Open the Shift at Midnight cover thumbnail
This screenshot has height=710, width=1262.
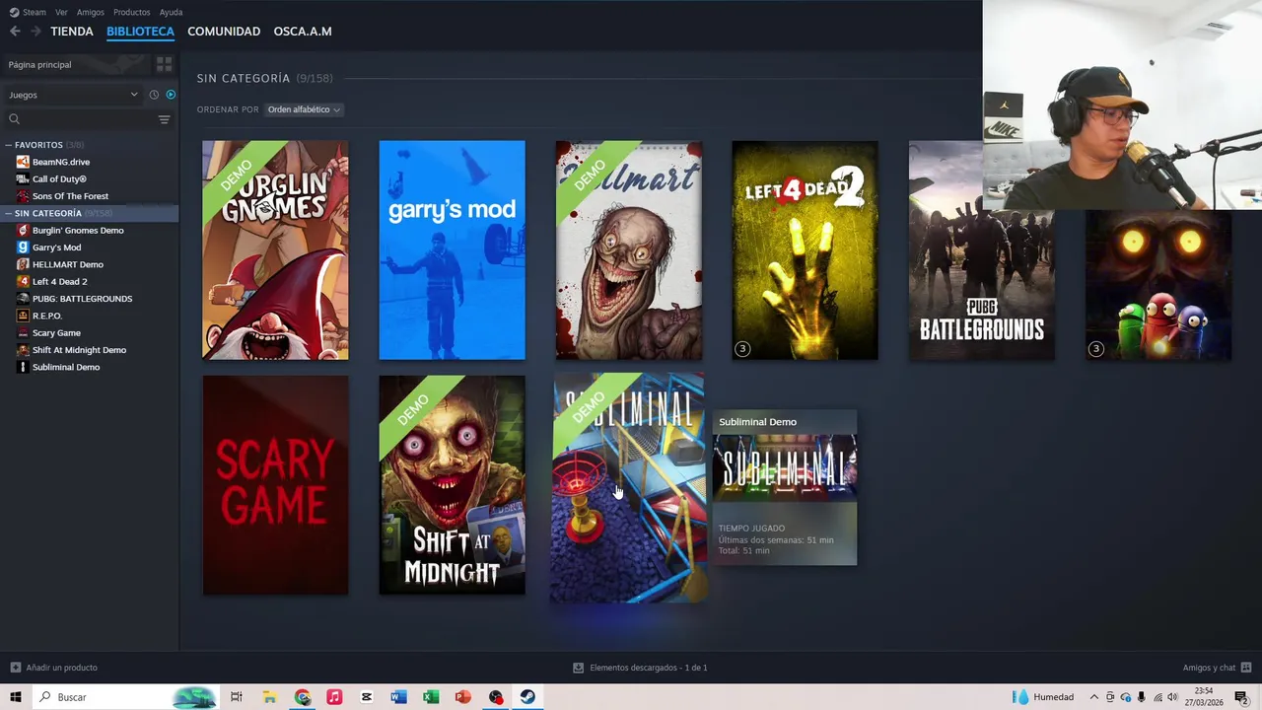(452, 485)
